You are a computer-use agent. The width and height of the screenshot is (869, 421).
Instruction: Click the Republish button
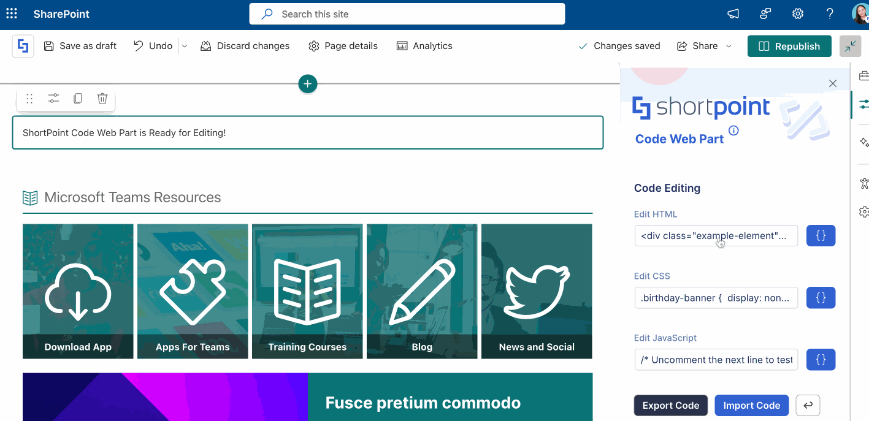pyautogui.click(x=789, y=46)
